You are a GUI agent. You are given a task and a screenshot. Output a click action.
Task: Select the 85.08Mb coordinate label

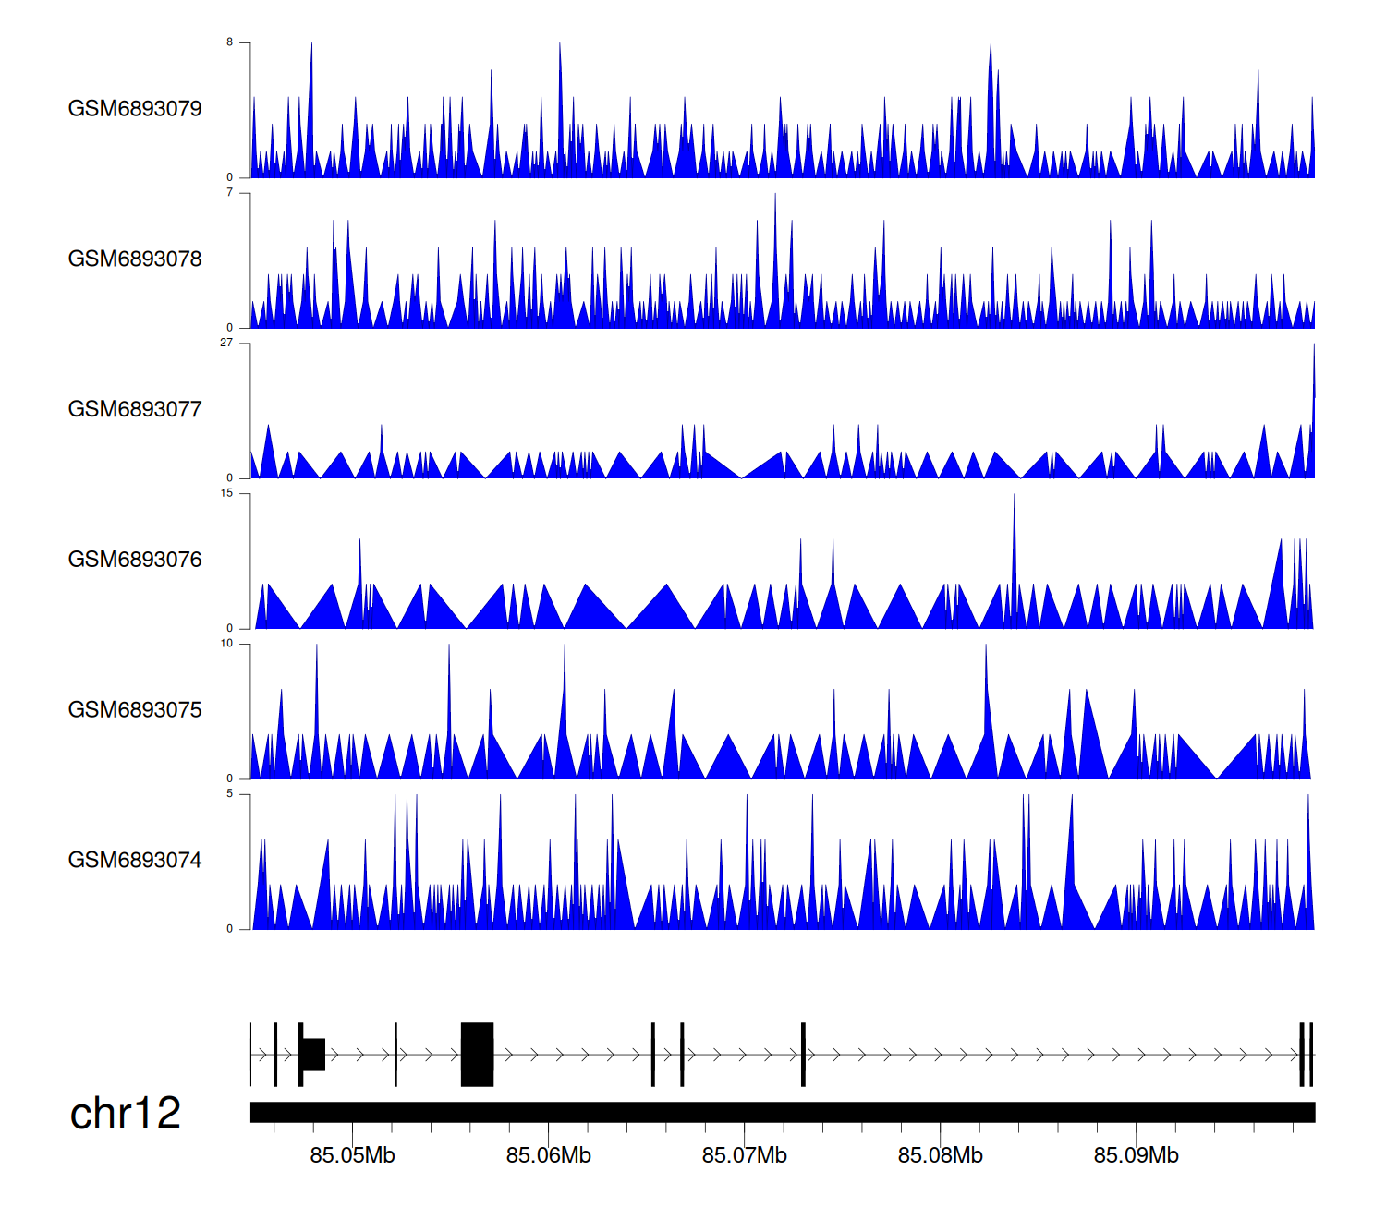[x=940, y=1156]
